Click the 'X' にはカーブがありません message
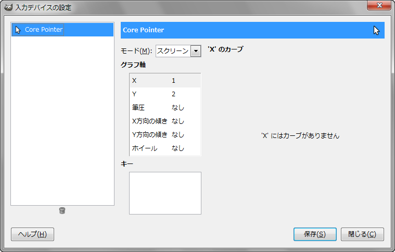Screen dimensions: 395x252 300,136
